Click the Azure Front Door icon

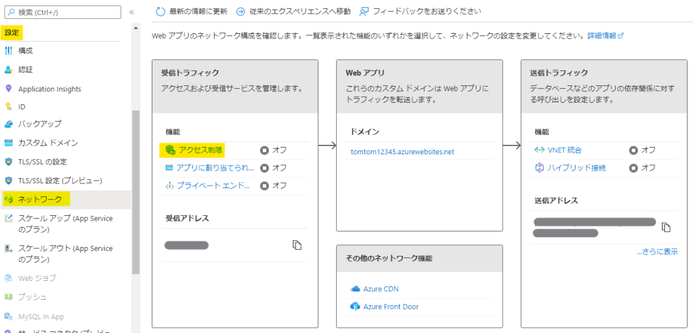coord(355,307)
